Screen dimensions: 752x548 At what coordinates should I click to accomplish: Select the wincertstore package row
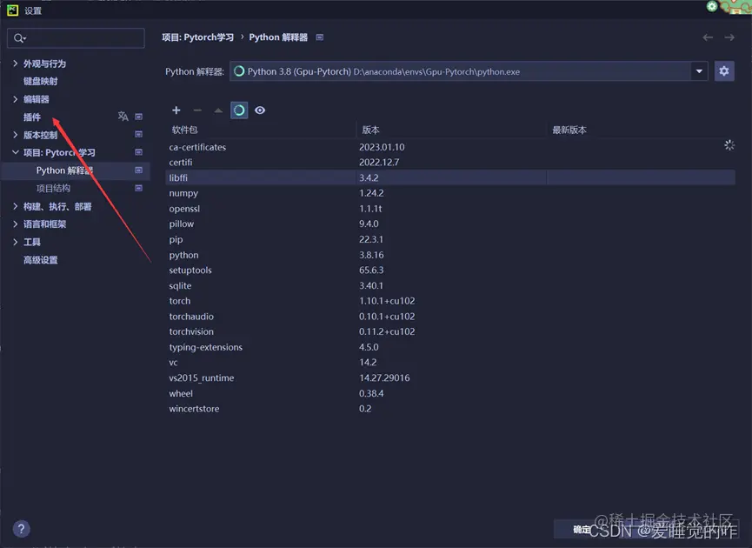pos(450,409)
